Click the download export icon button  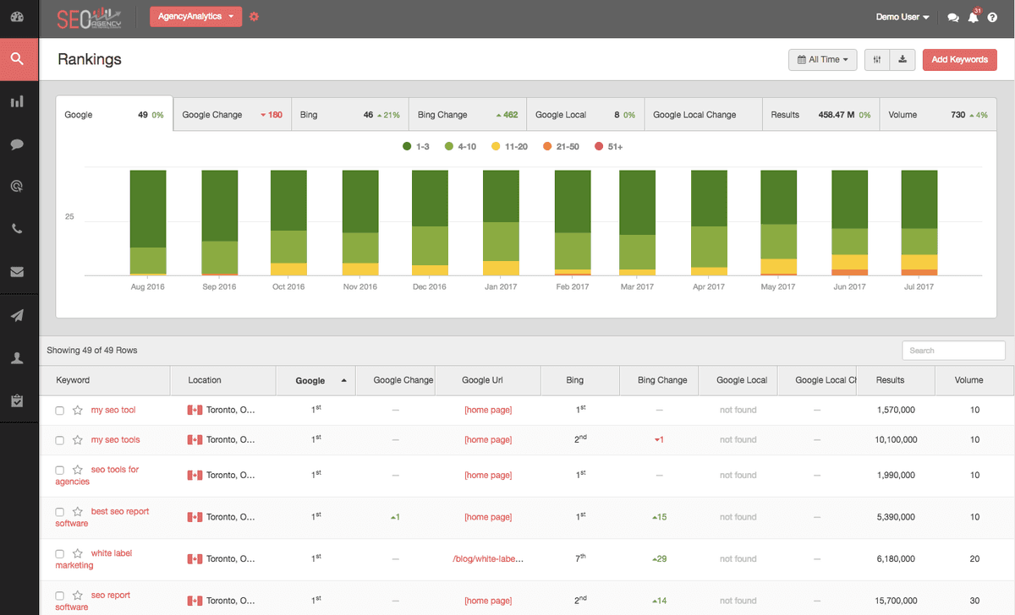click(903, 59)
